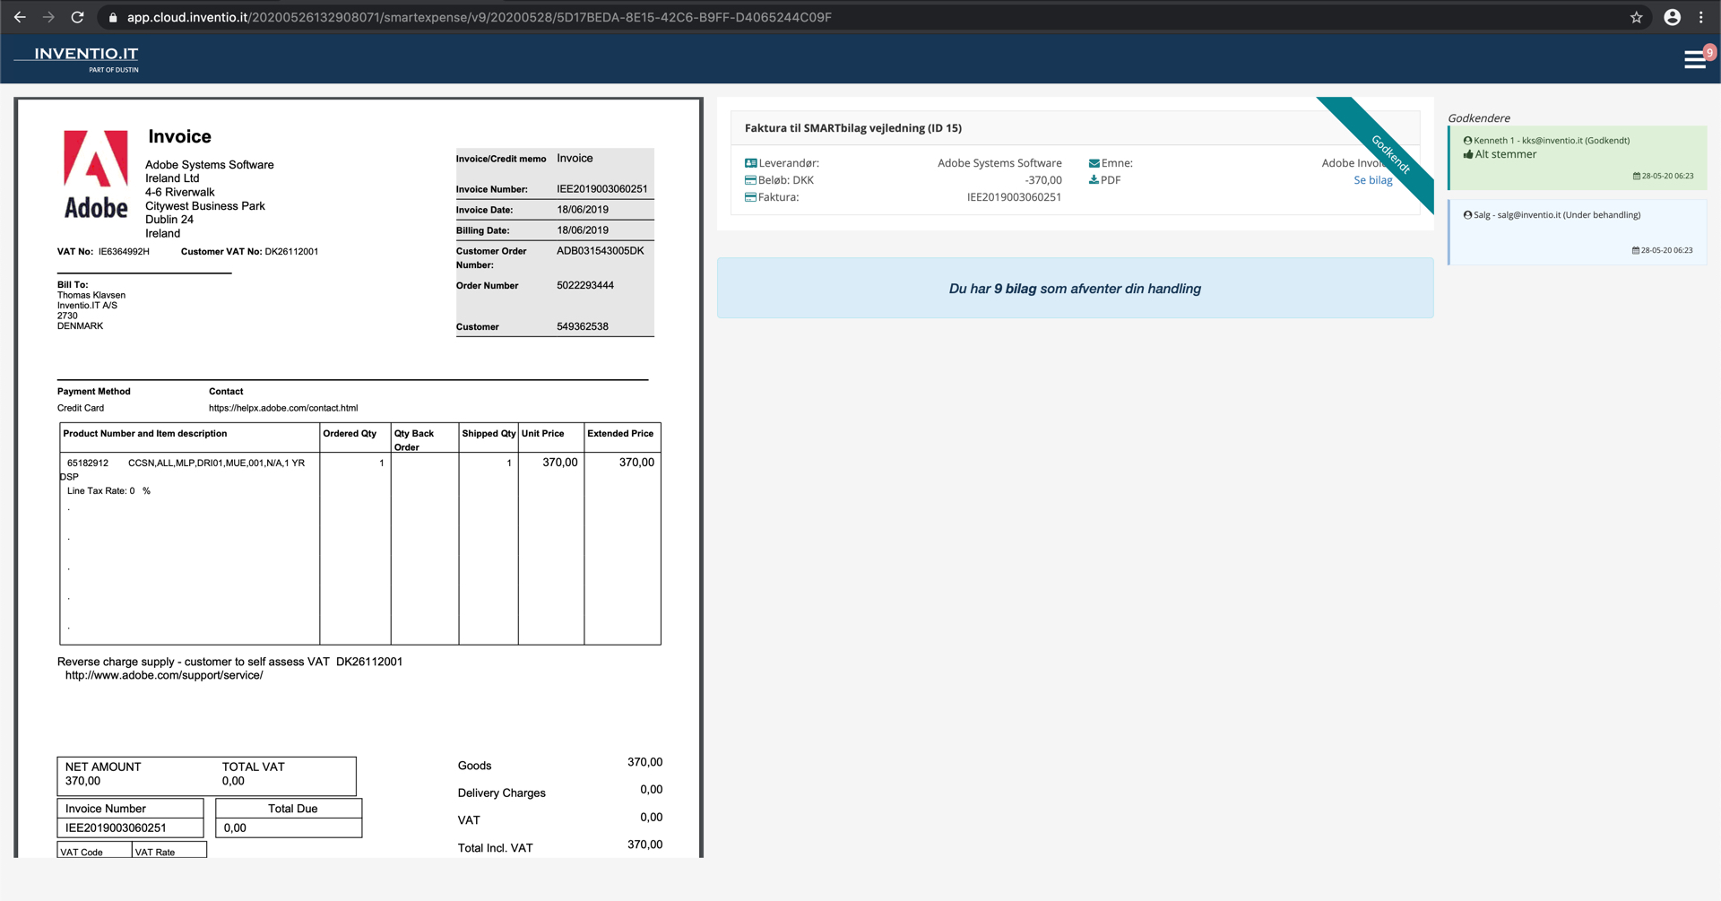The height and width of the screenshot is (901, 1721).
Task: Click the Godkendere panel heading
Action: [x=1479, y=118]
